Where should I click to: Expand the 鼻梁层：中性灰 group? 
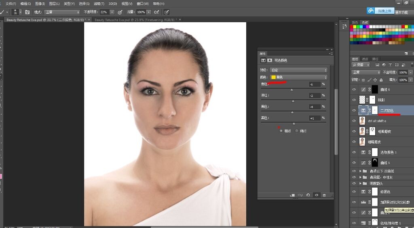360,177
